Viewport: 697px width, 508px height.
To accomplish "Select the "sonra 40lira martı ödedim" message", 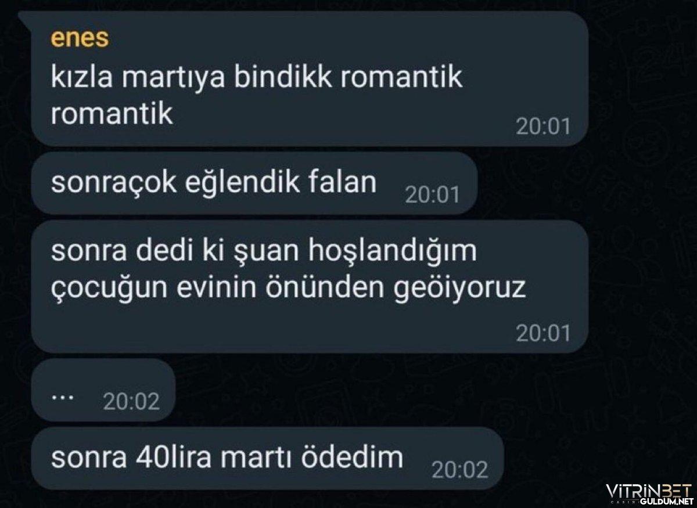I will tap(267, 459).
